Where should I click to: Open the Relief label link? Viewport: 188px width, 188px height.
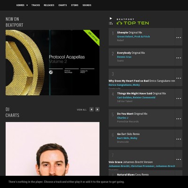point(120,40)
